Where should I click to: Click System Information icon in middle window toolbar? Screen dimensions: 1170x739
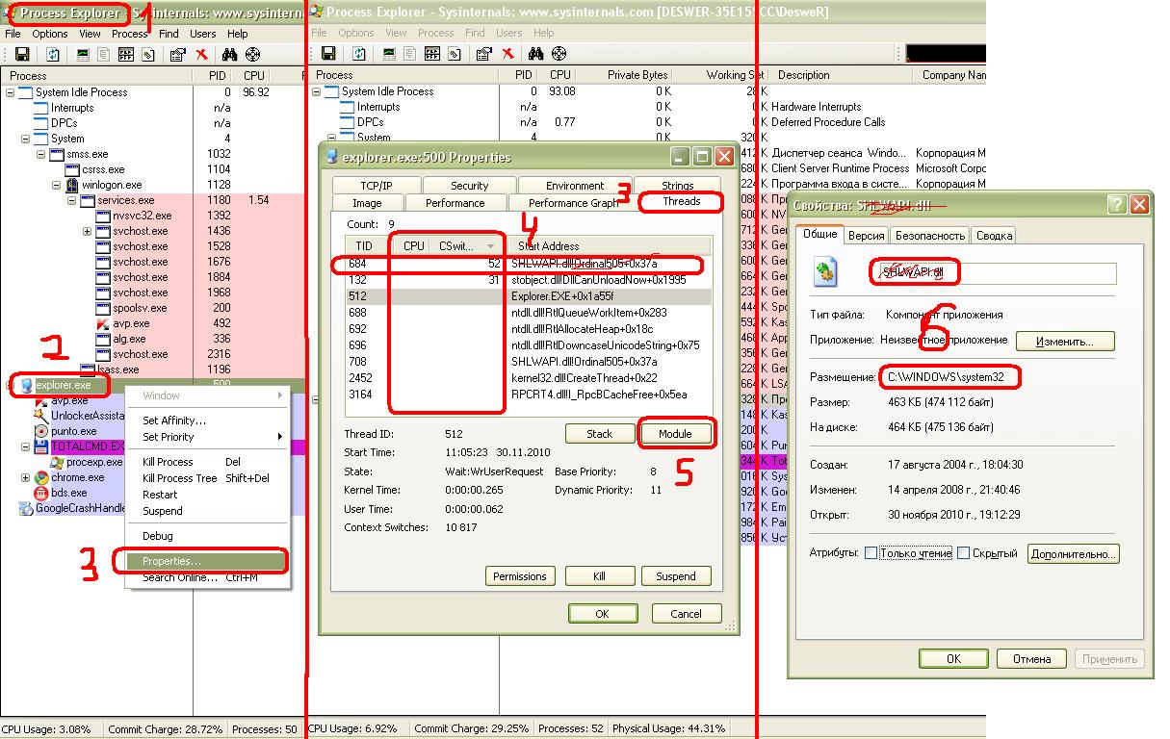point(389,54)
